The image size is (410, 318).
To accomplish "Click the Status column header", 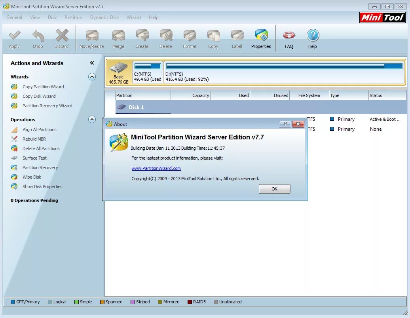I will click(387, 95).
